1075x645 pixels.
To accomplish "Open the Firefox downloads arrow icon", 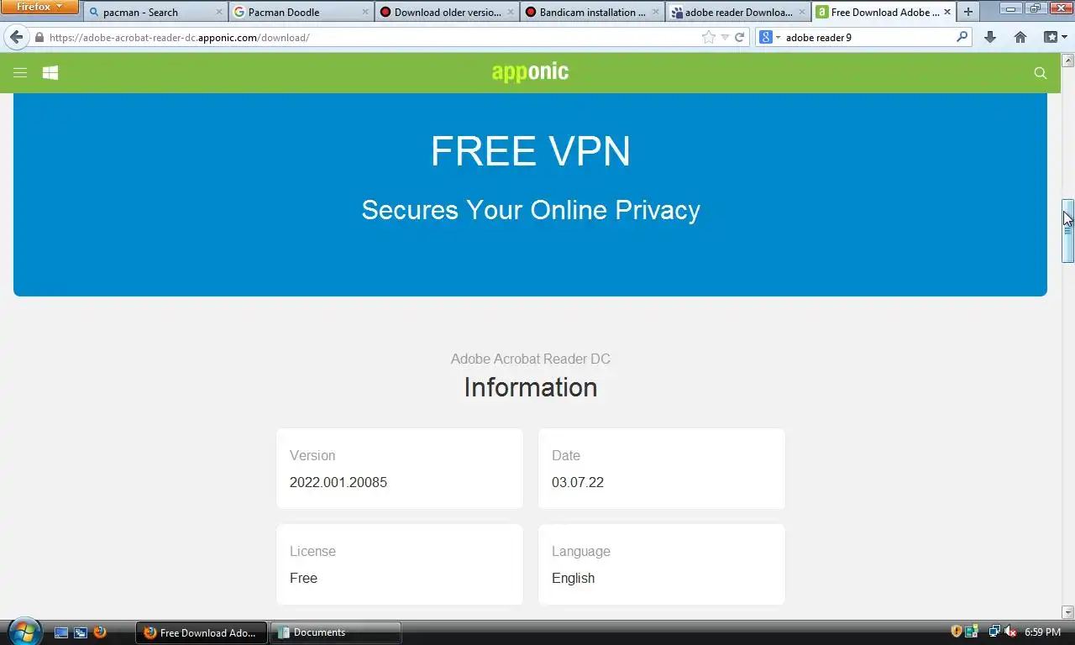I will 990,37.
